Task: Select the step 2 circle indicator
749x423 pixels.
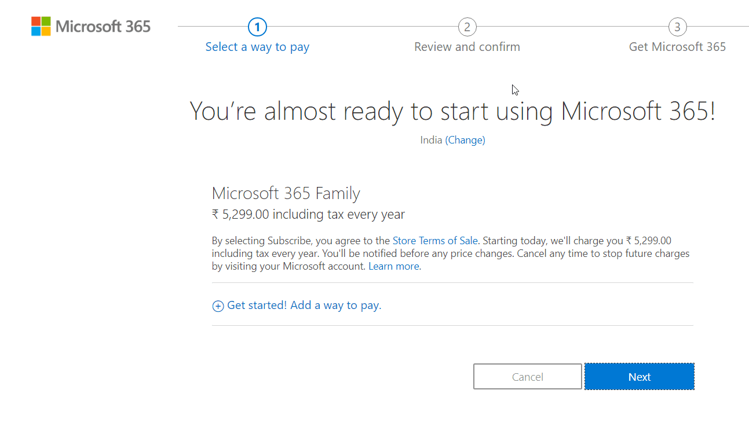Action: point(467,27)
